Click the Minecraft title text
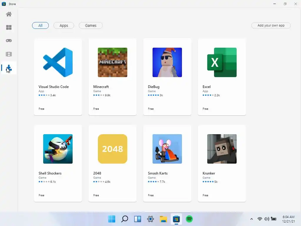Image resolution: width=301 pixels, height=226 pixels. pyautogui.click(x=101, y=87)
